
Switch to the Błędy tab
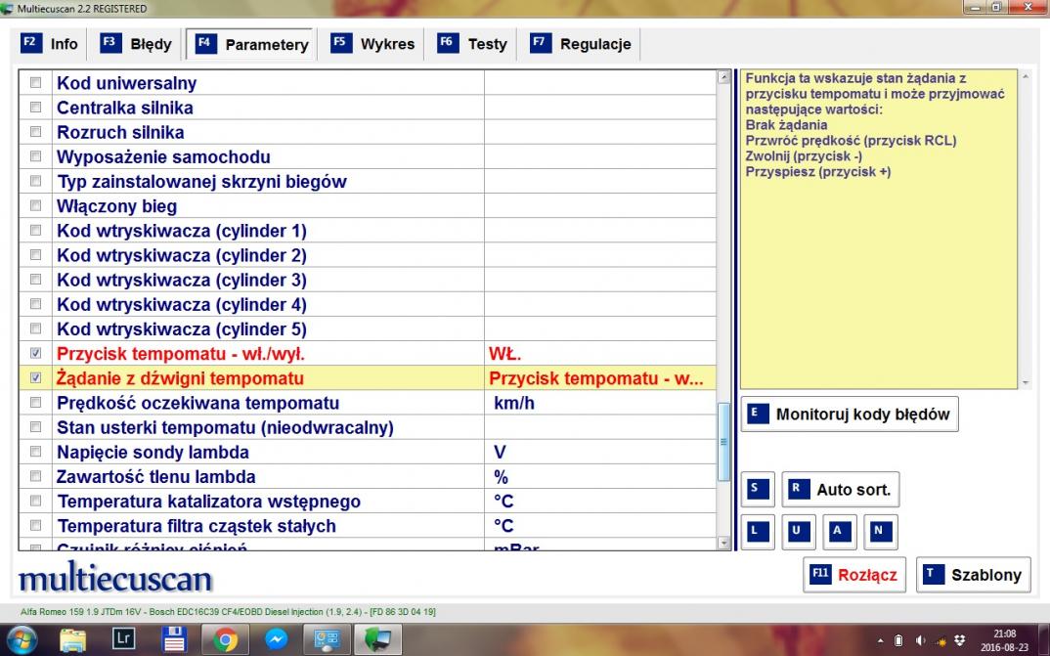(137, 44)
